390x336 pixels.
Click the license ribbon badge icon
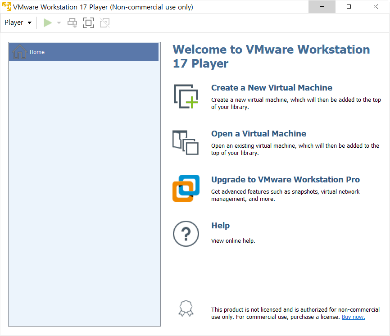(x=186, y=309)
